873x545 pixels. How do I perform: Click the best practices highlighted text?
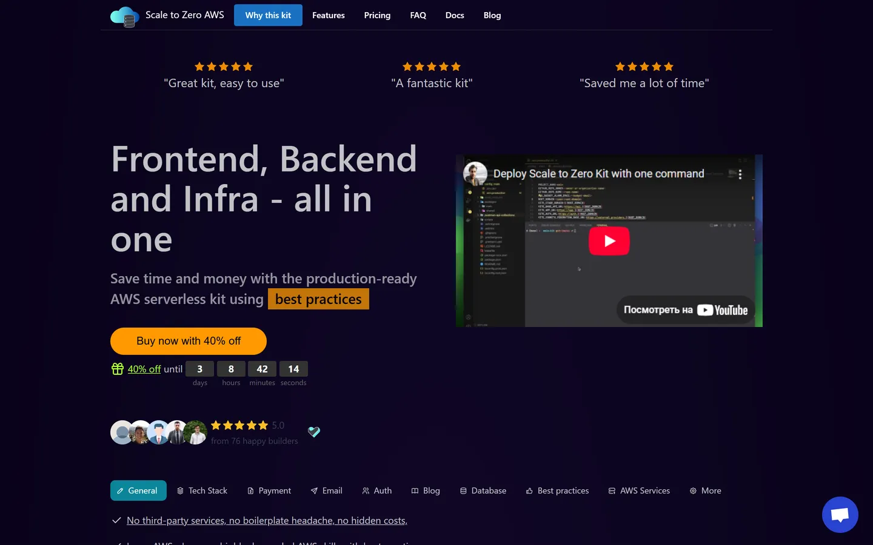318,299
